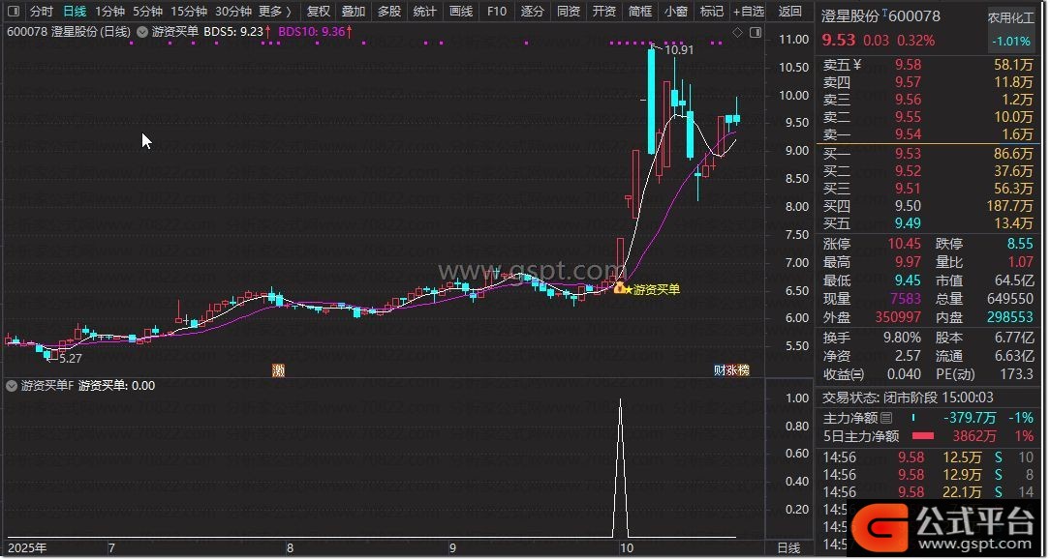Toggle the 叠加 overlay option
The width and height of the screenshot is (1050, 560).
tap(354, 12)
